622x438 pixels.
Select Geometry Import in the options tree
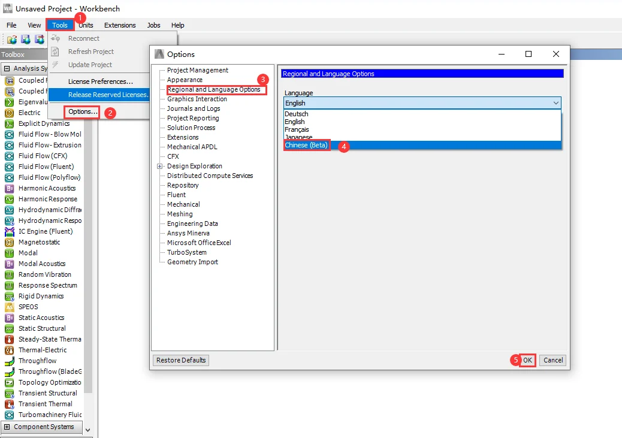coord(192,262)
